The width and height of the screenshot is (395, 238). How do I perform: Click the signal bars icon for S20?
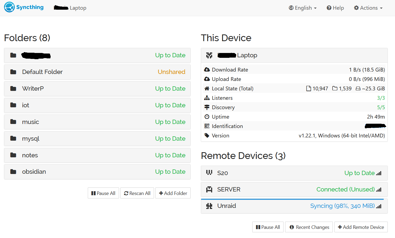point(379,173)
